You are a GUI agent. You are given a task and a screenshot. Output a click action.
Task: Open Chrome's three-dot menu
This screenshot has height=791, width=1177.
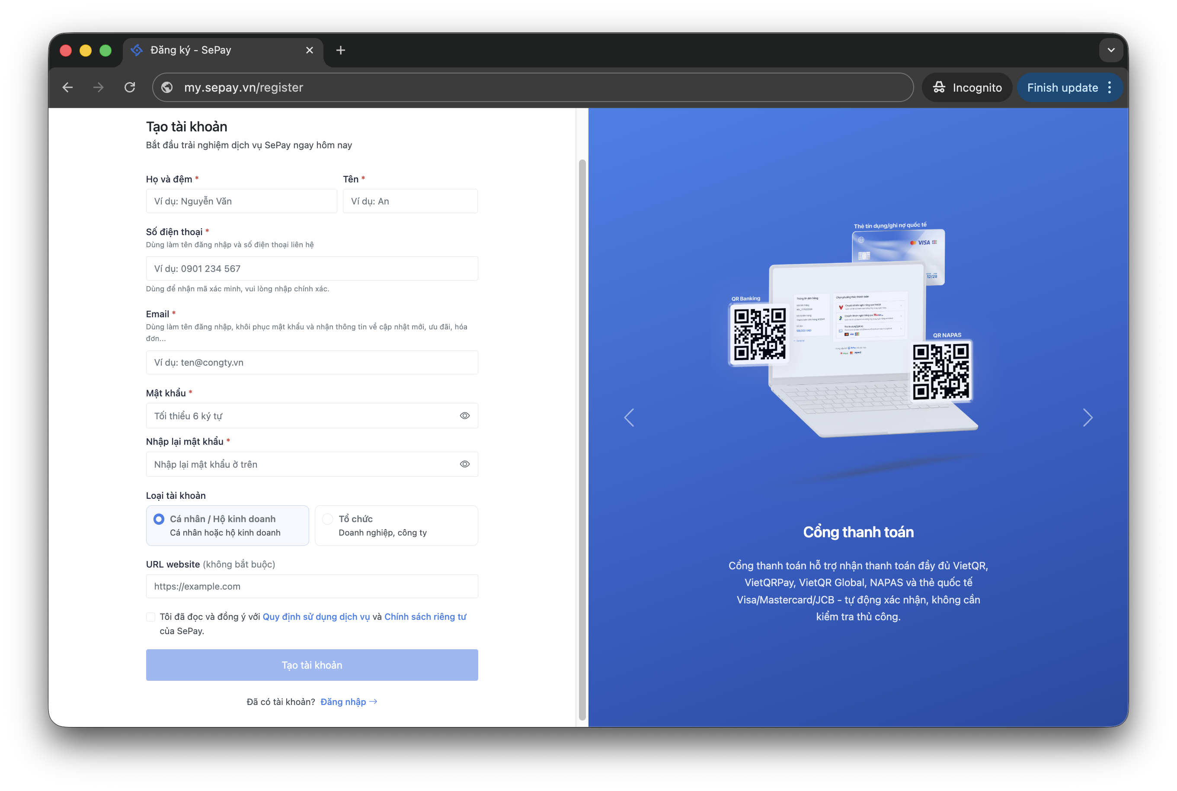tap(1109, 87)
